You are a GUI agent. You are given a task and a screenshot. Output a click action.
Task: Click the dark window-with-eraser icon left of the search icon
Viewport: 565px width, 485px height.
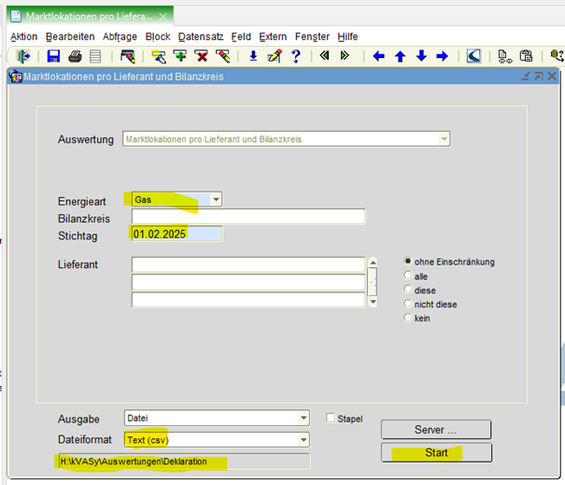[x=128, y=57]
